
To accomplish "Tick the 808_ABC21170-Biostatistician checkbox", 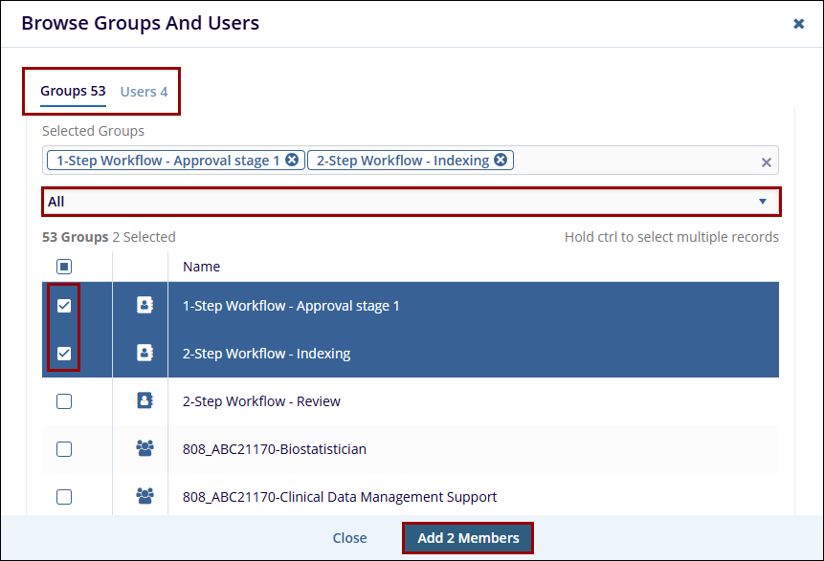I will click(64, 449).
